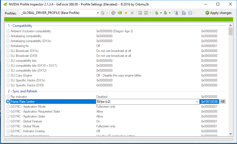Import profiles with the green down-arrow icon
This screenshot has width=237, height=144.
tap(165, 13)
